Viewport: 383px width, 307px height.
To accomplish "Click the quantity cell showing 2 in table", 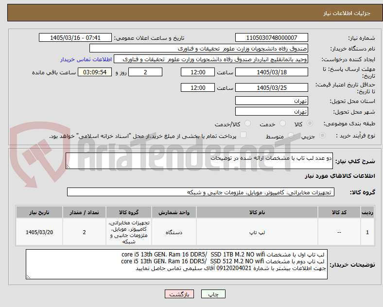I will click(84, 232).
